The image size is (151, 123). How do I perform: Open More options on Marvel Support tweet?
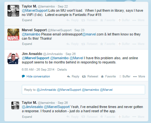click(138, 44)
